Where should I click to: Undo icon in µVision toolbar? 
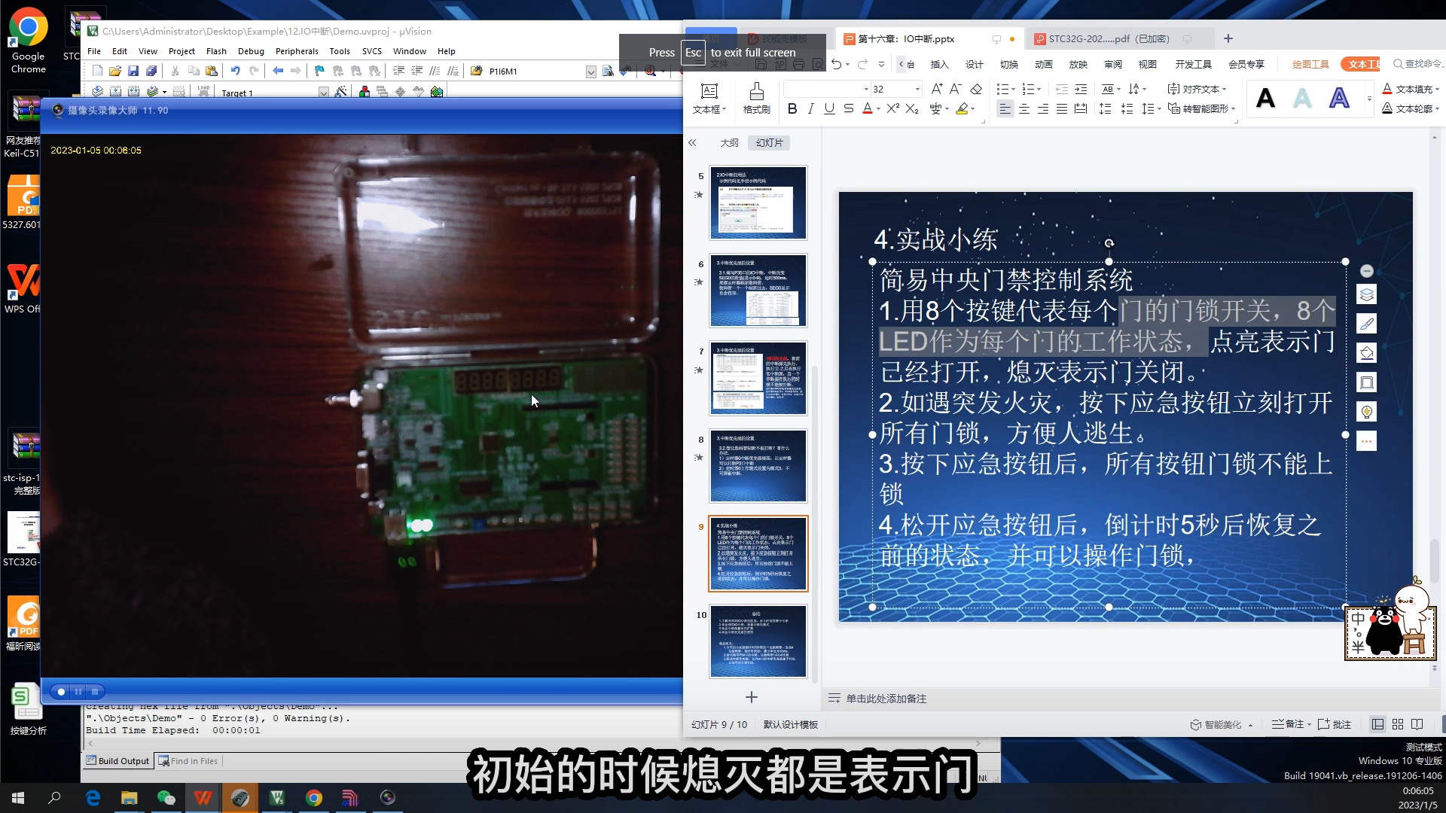click(x=236, y=71)
